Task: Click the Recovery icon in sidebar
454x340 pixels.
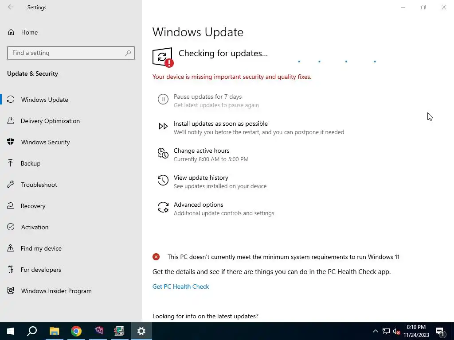Action: pyautogui.click(x=11, y=206)
